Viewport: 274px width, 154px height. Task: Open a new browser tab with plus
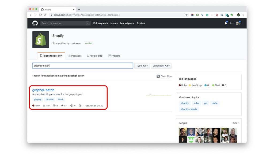(x=79, y=10)
